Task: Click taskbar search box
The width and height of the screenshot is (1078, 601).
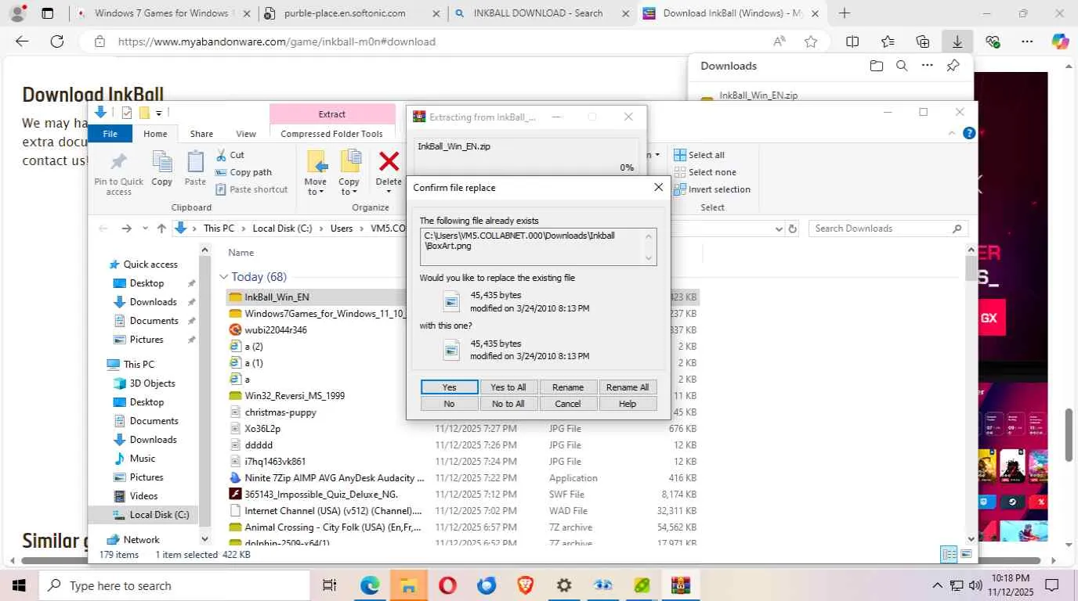Action: click(x=174, y=585)
